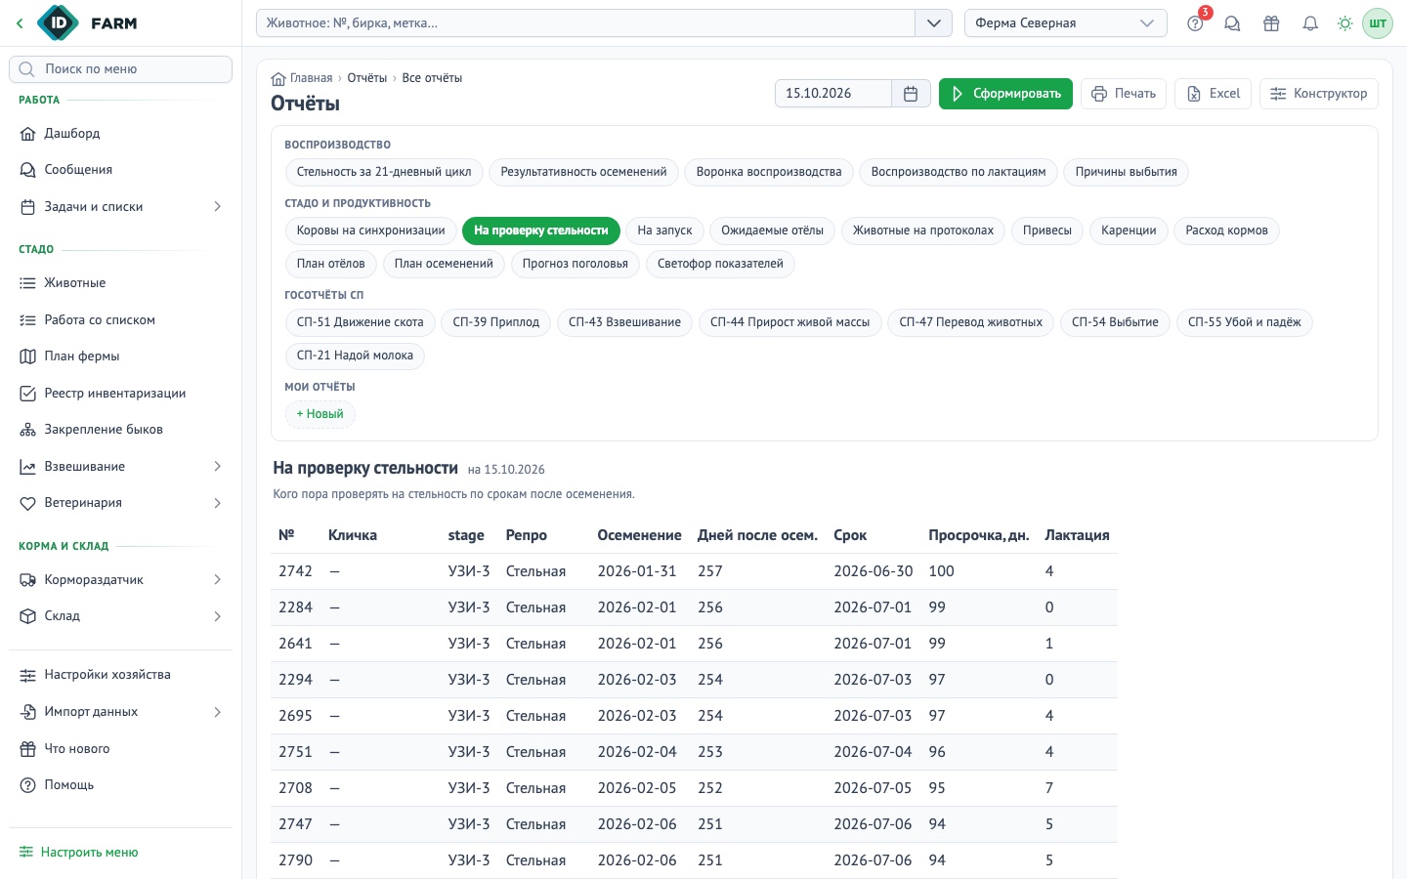Open notifications bell icon

[1310, 23]
